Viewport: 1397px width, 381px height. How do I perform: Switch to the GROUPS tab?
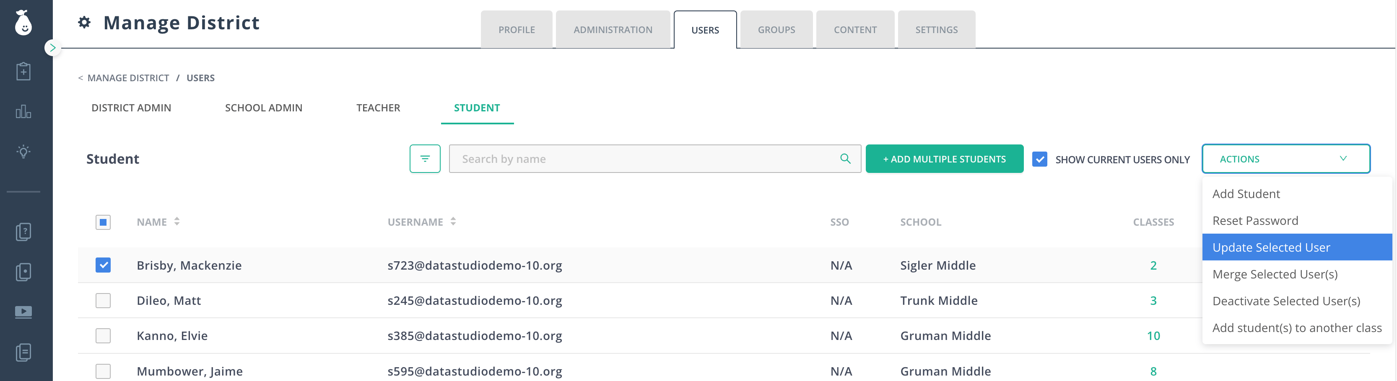776,30
